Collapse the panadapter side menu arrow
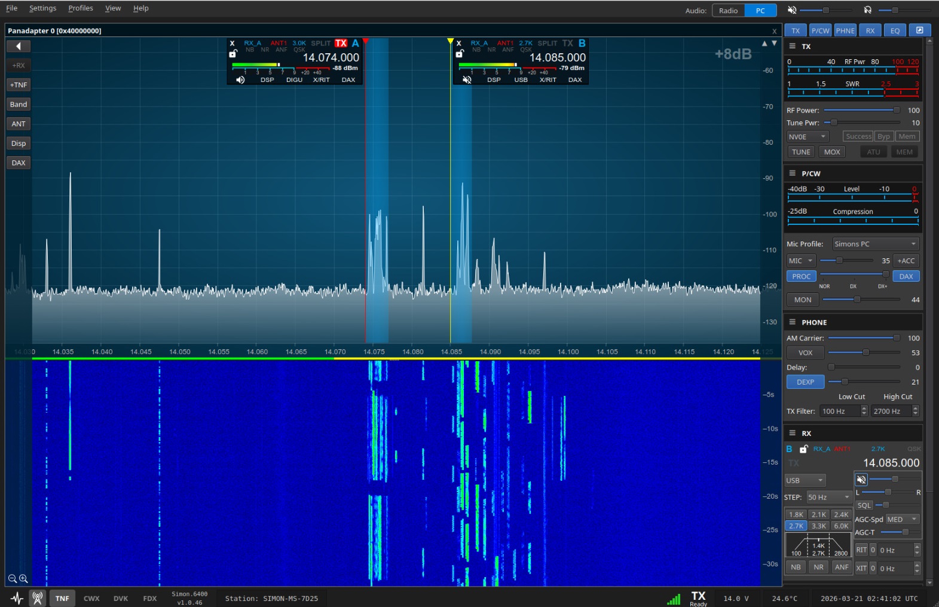Screen dimensions: 939x607 pos(19,47)
